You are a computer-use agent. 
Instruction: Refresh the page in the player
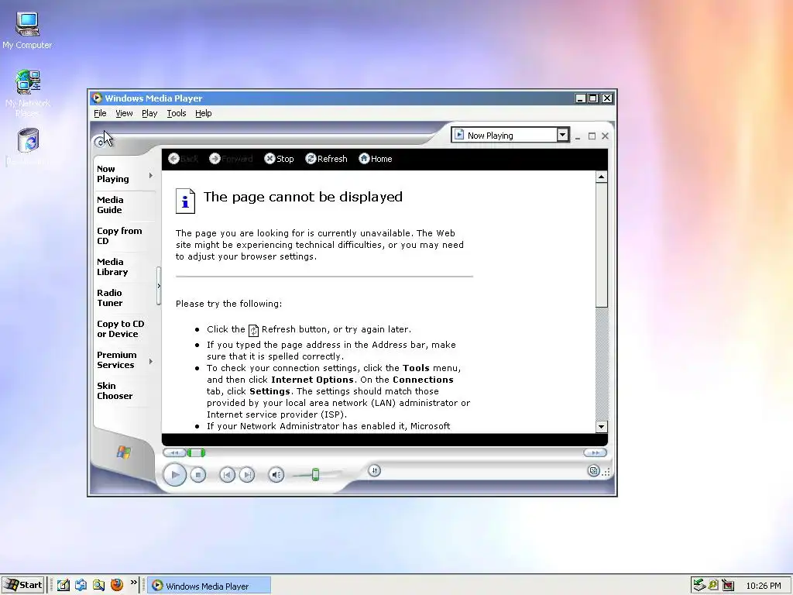(x=326, y=159)
